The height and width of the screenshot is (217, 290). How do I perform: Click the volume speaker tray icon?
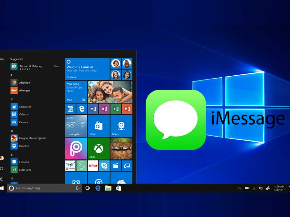pos(261,188)
